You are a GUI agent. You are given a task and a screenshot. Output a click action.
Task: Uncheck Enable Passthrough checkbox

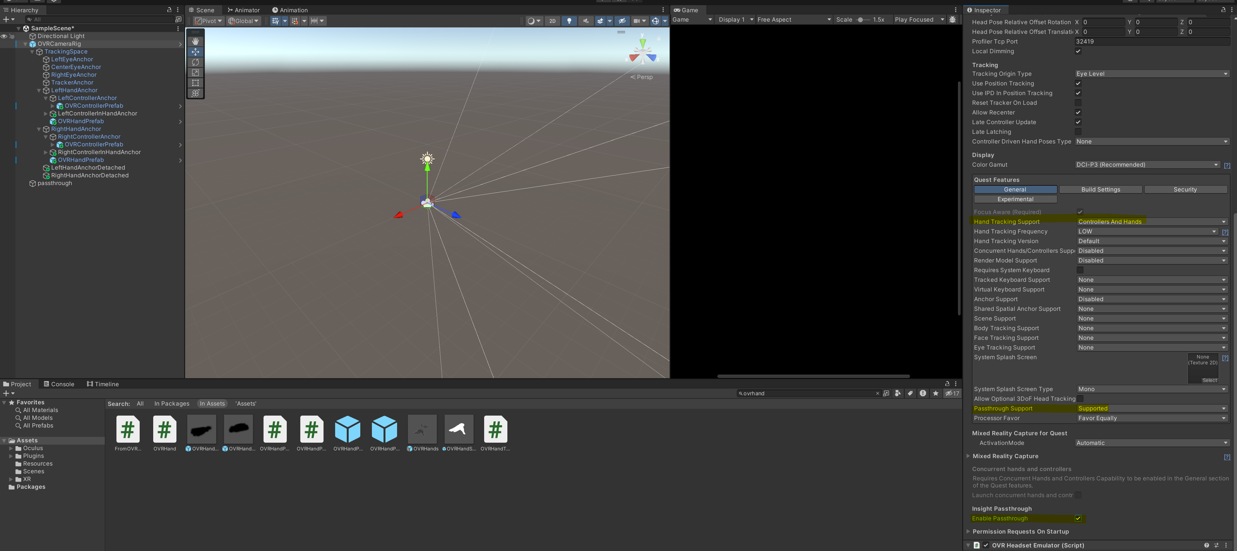coord(1078,518)
